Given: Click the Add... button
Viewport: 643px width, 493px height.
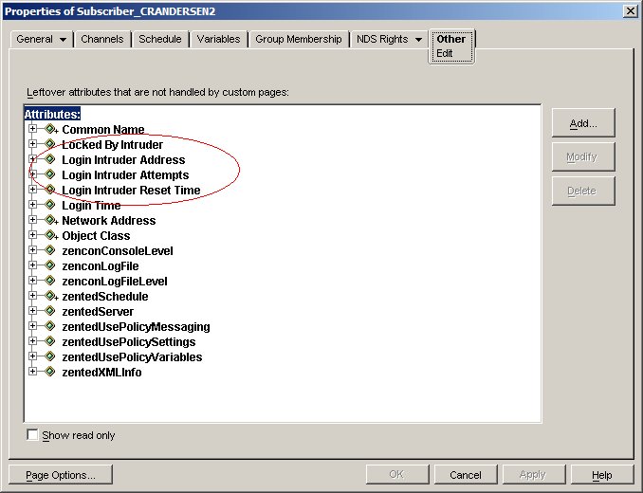Looking at the screenshot, I should point(583,123).
